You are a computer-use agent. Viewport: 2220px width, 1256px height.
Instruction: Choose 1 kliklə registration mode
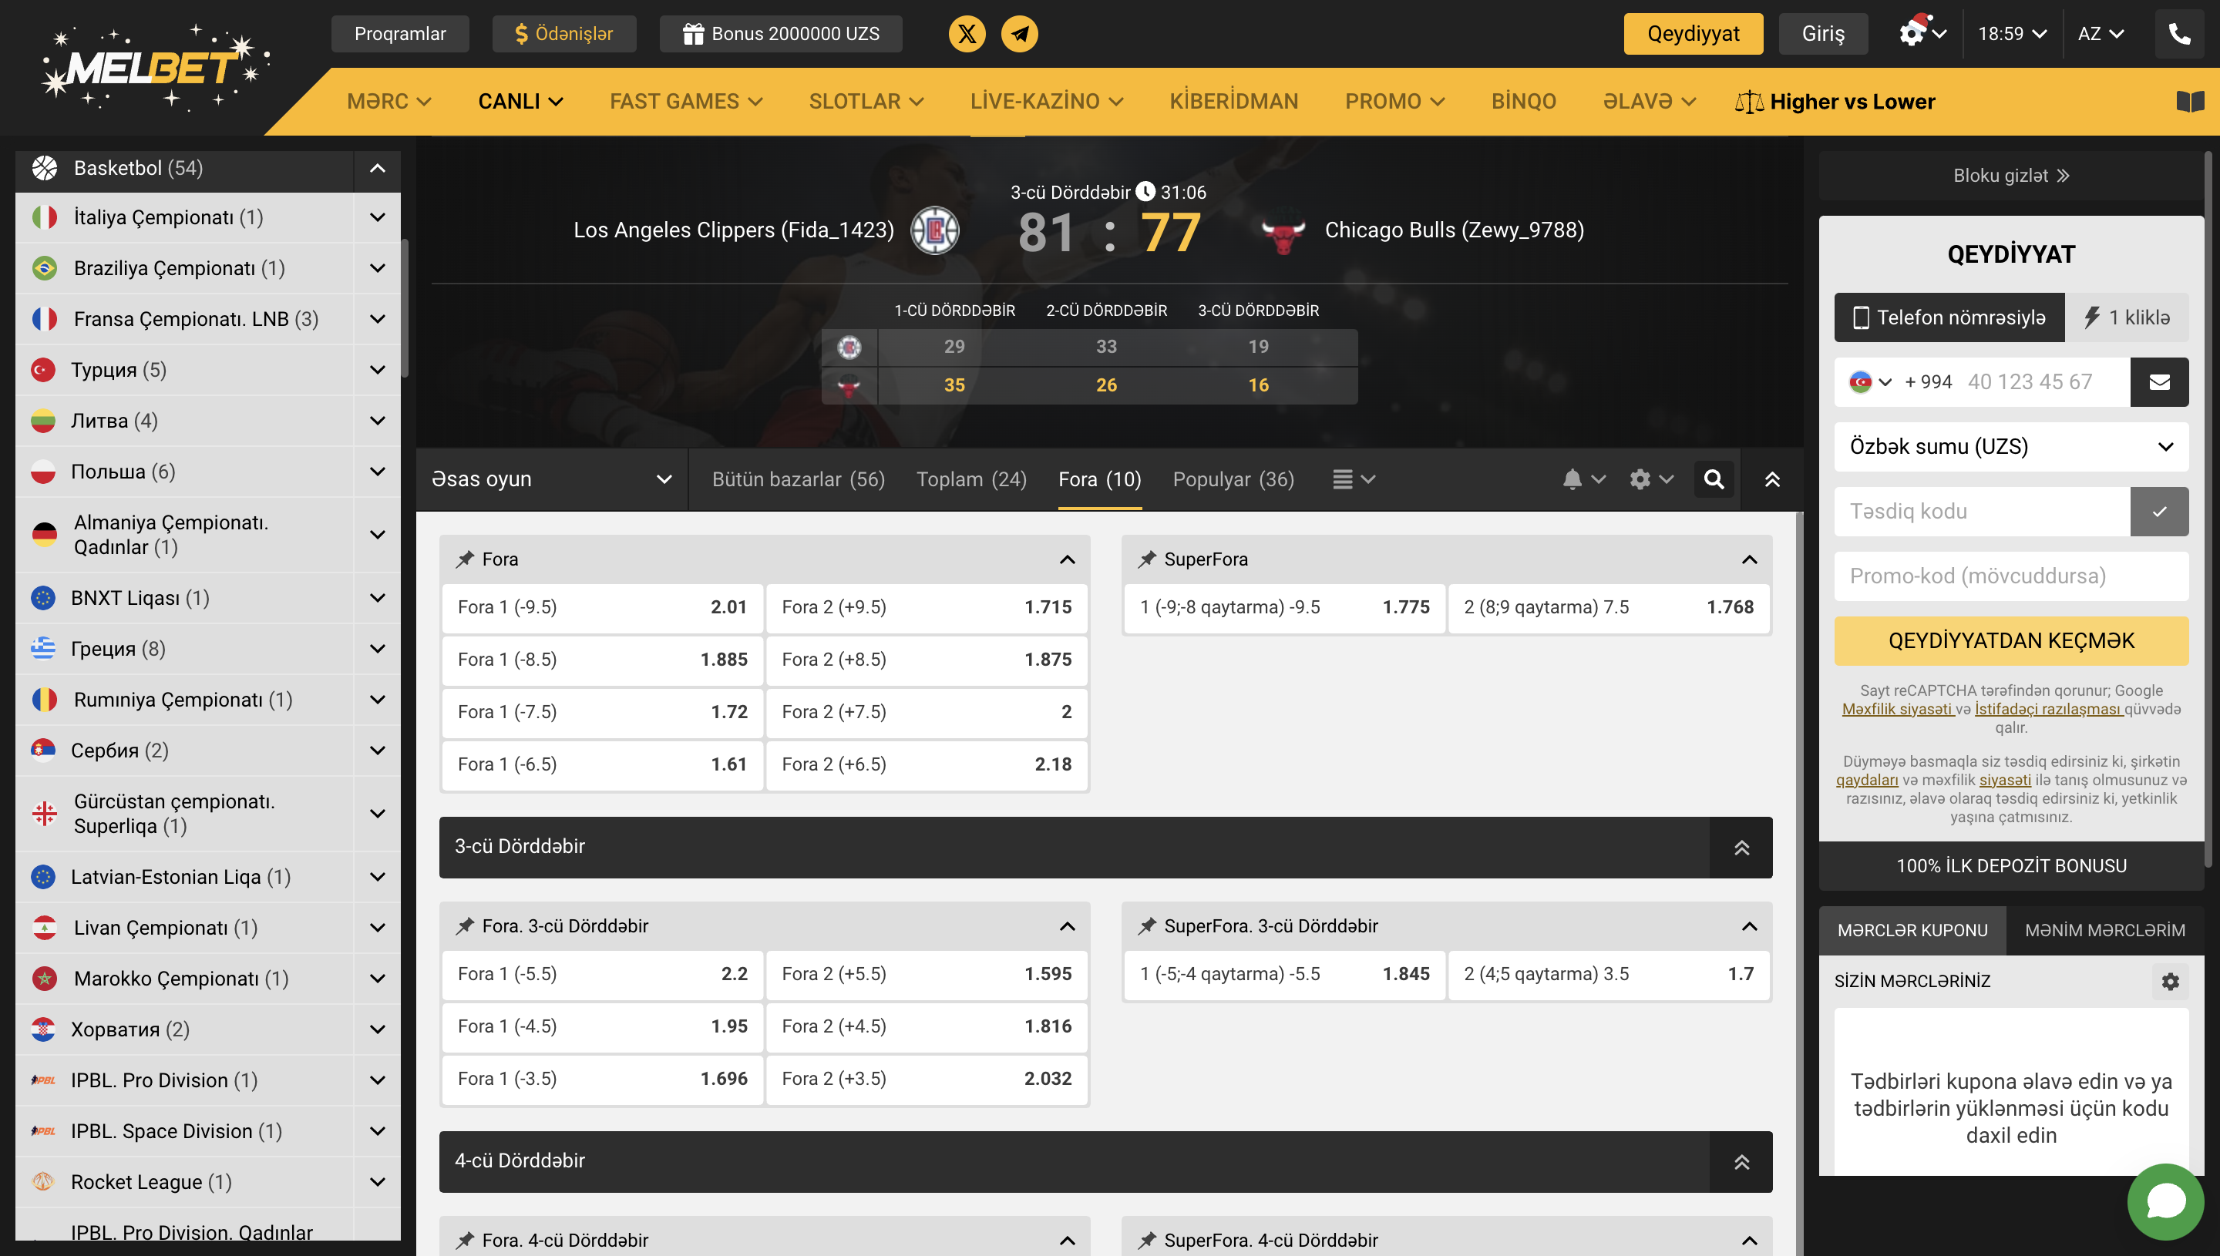2126,317
